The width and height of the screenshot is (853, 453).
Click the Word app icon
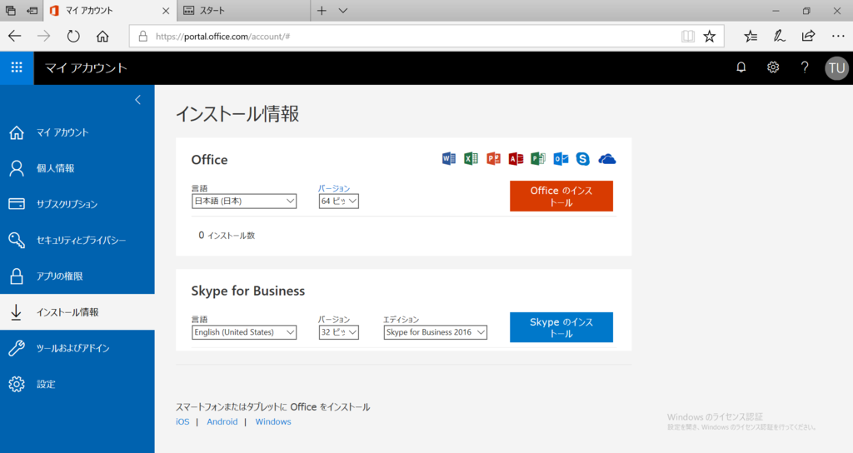[449, 158]
